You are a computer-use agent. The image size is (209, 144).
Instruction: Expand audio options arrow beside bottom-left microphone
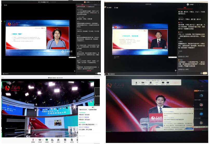coord(35,140)
